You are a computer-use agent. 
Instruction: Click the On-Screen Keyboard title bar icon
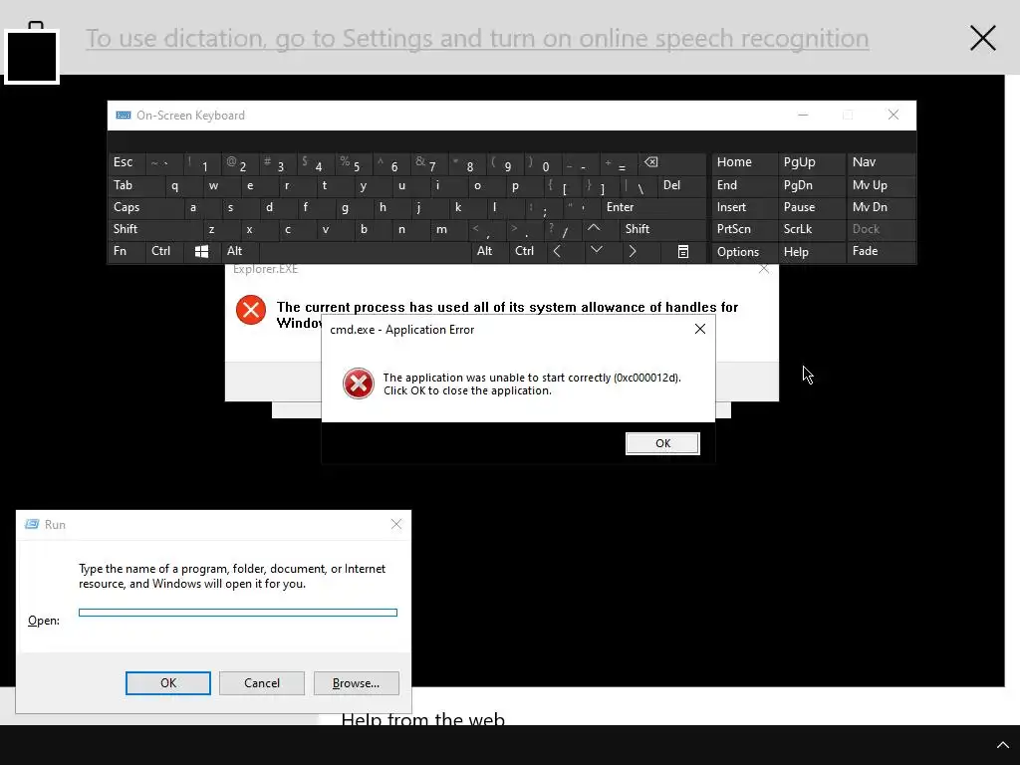tap(123, 116)
